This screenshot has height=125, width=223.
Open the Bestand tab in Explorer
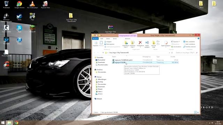coord(95,39)
